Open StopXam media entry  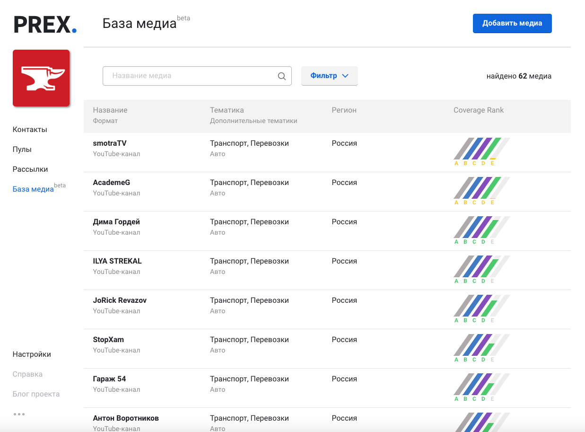point(108,340)
